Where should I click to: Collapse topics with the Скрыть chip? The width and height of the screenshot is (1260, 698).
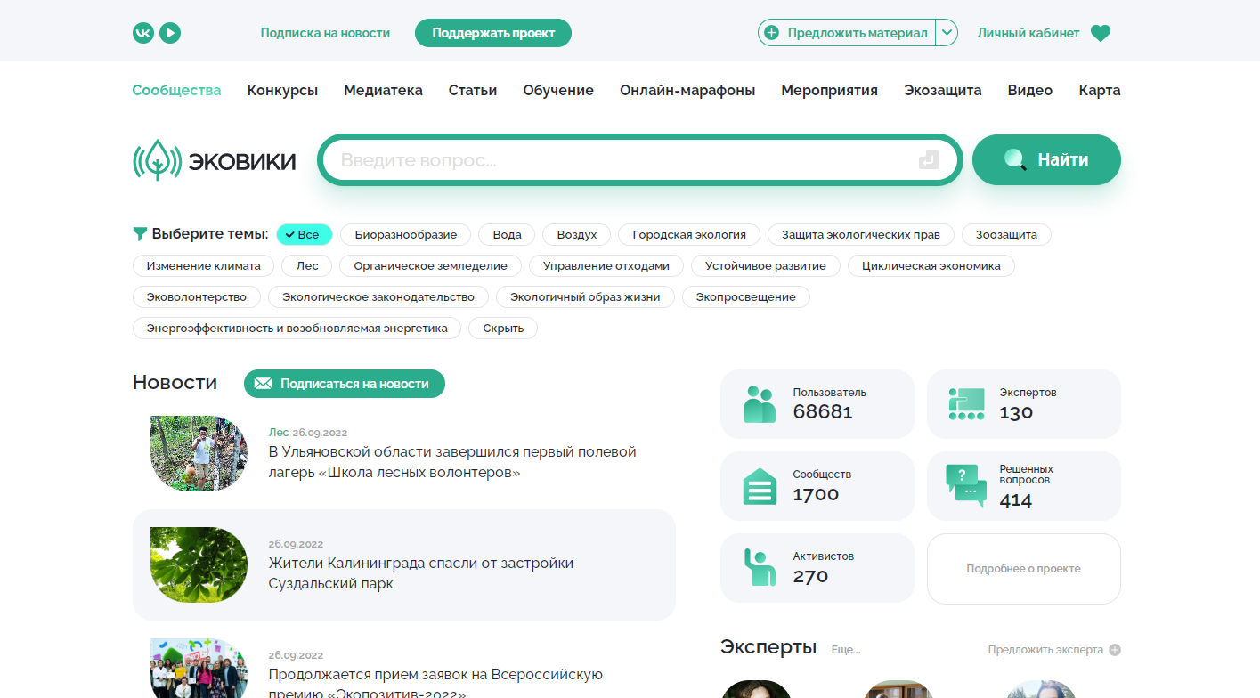(x=503, y=328)
